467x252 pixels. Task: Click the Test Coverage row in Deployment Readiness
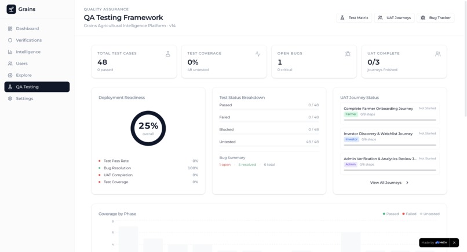(x=148, y=182)
